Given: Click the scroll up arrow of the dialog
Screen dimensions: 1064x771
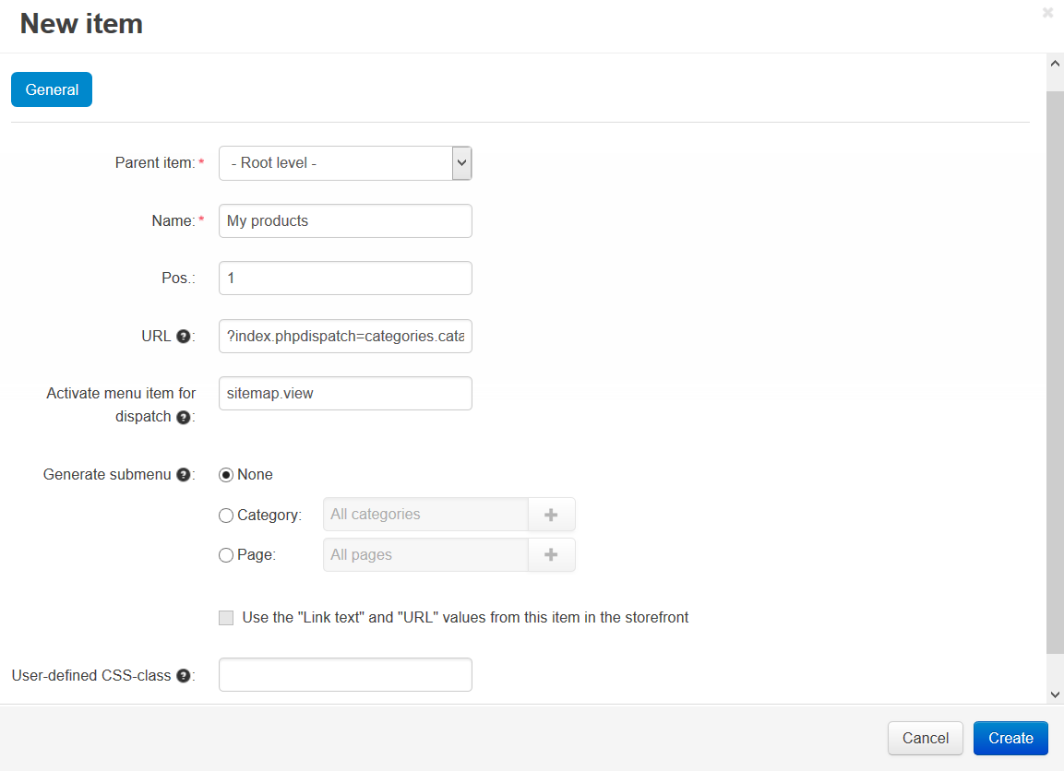Looking at the screenshot, I should 1055,64.
